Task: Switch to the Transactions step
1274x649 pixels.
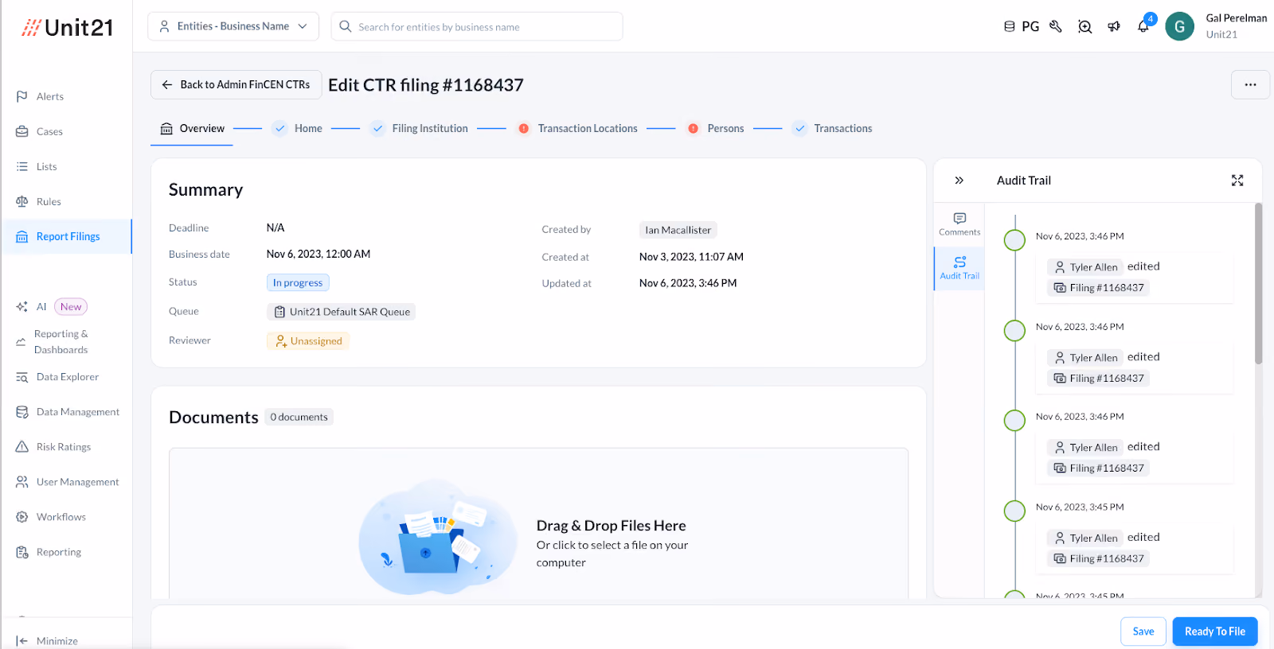Action: [832, 128]
